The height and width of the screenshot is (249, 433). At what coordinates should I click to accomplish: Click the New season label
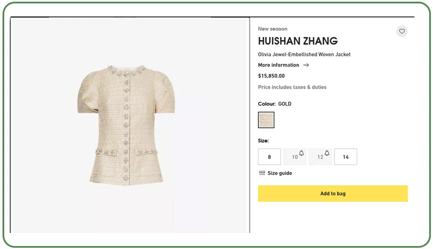point(272,29)
